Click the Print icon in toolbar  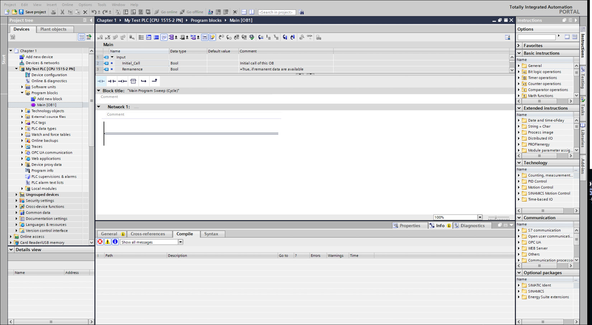click(x=53, y=12)
